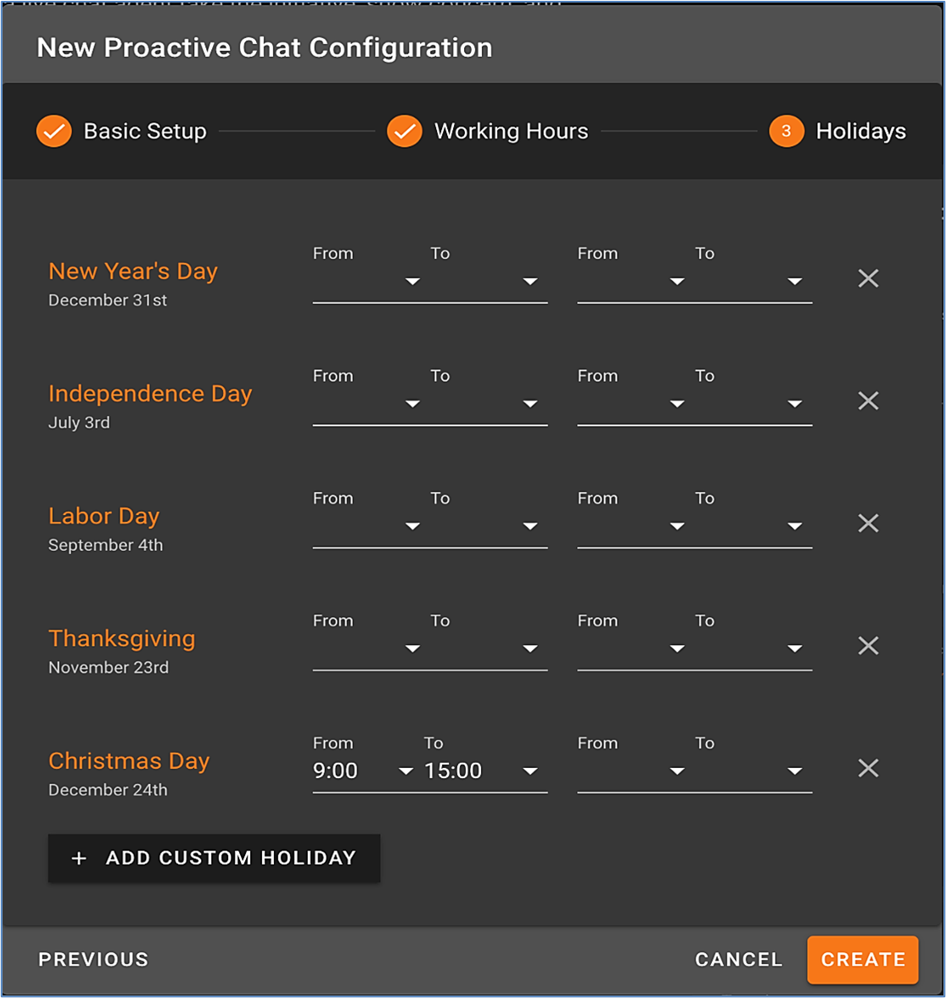Click Cancel to discard configuration
The height and width of the screenshot is (998, 946).
(x=738, y=960)
